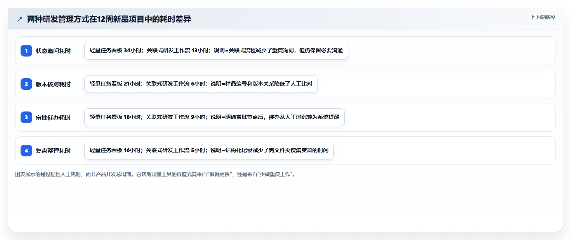Click the number 3 badge for 审批催办耗时
Screen dimensions: 571x240
(26, 117)
